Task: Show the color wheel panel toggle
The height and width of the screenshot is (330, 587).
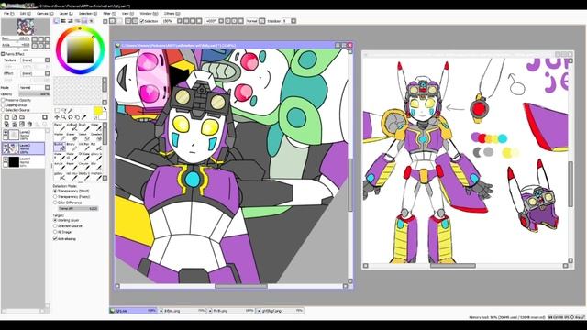Action: click(x=57, y=21)
